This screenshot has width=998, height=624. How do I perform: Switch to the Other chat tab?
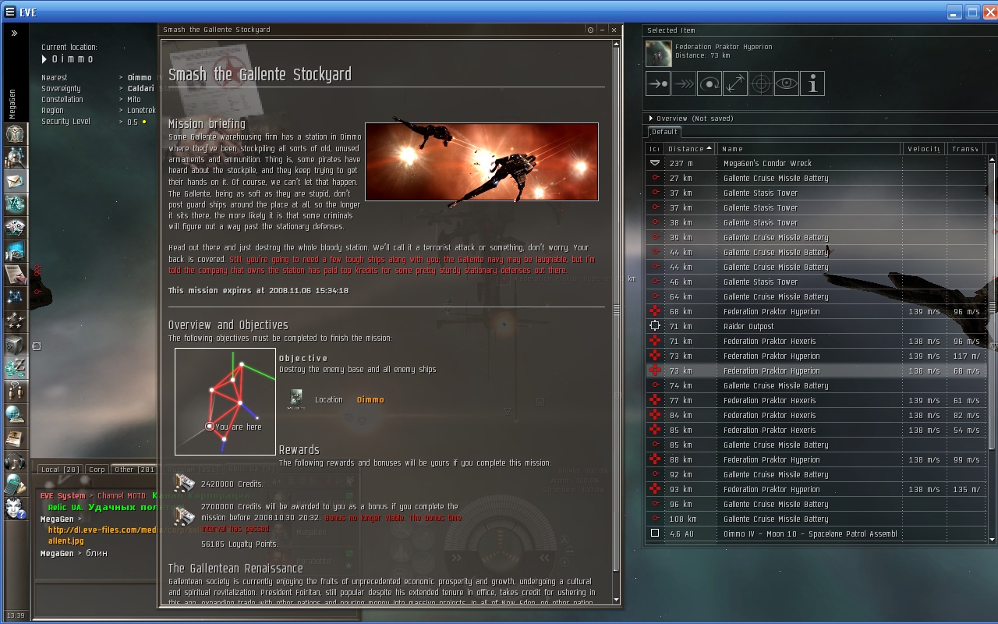[x=134, y=470]
